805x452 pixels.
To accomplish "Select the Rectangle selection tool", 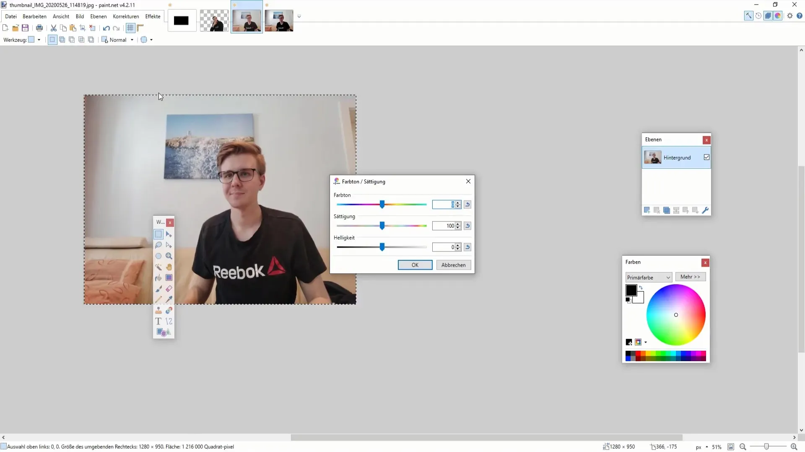I will 158,234.
